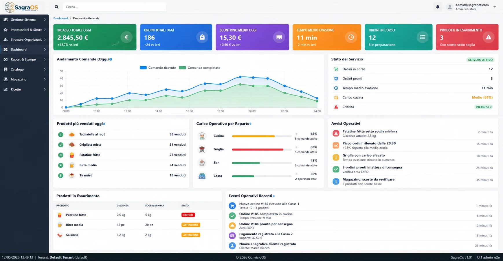Click the Servizio Attivo status badge
Viewport: 503px width, 261px height.
point(480,60)
